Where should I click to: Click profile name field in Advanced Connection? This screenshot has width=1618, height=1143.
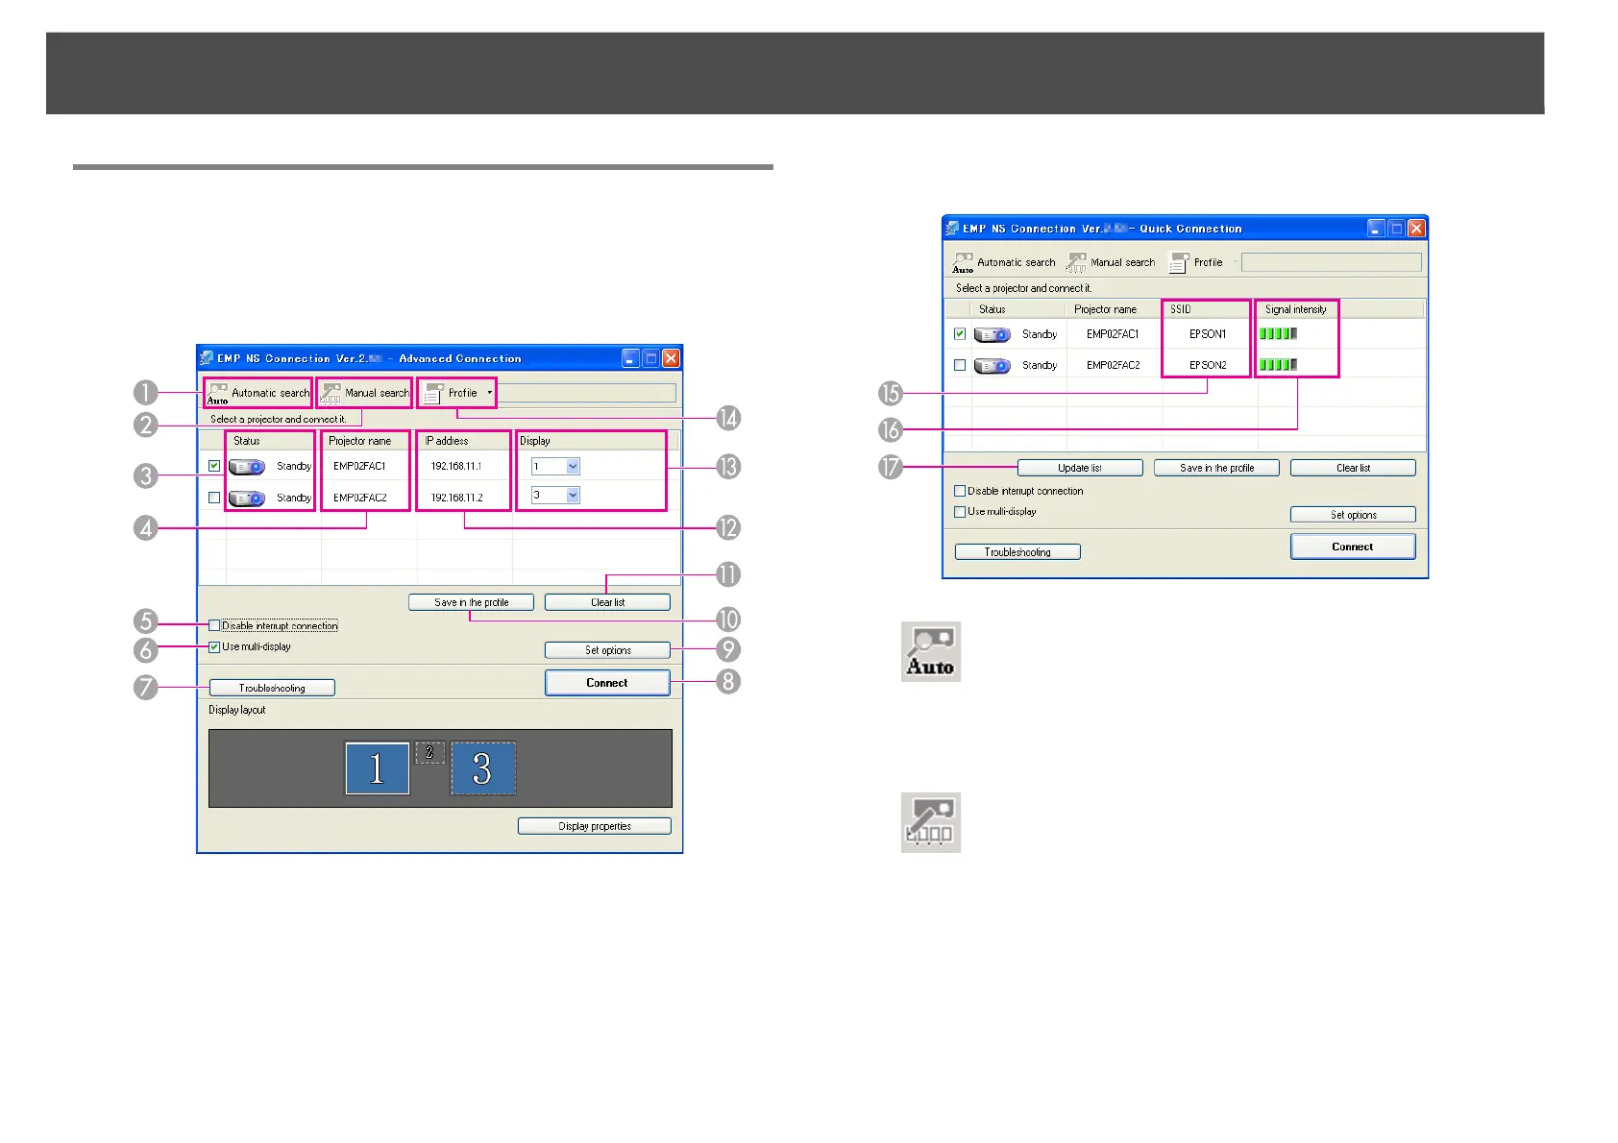pyautogui.click(x=587, y=393)
